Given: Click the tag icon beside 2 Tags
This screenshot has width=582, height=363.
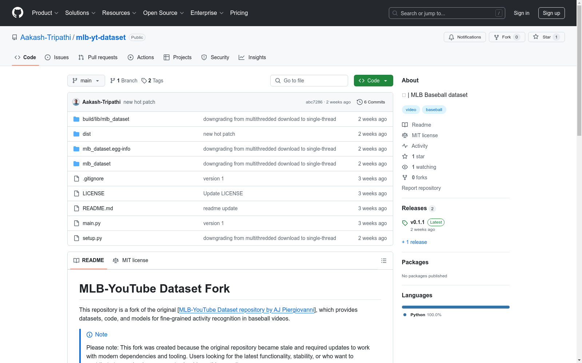Looking at the screenshot, I should (x=144, y=81).
